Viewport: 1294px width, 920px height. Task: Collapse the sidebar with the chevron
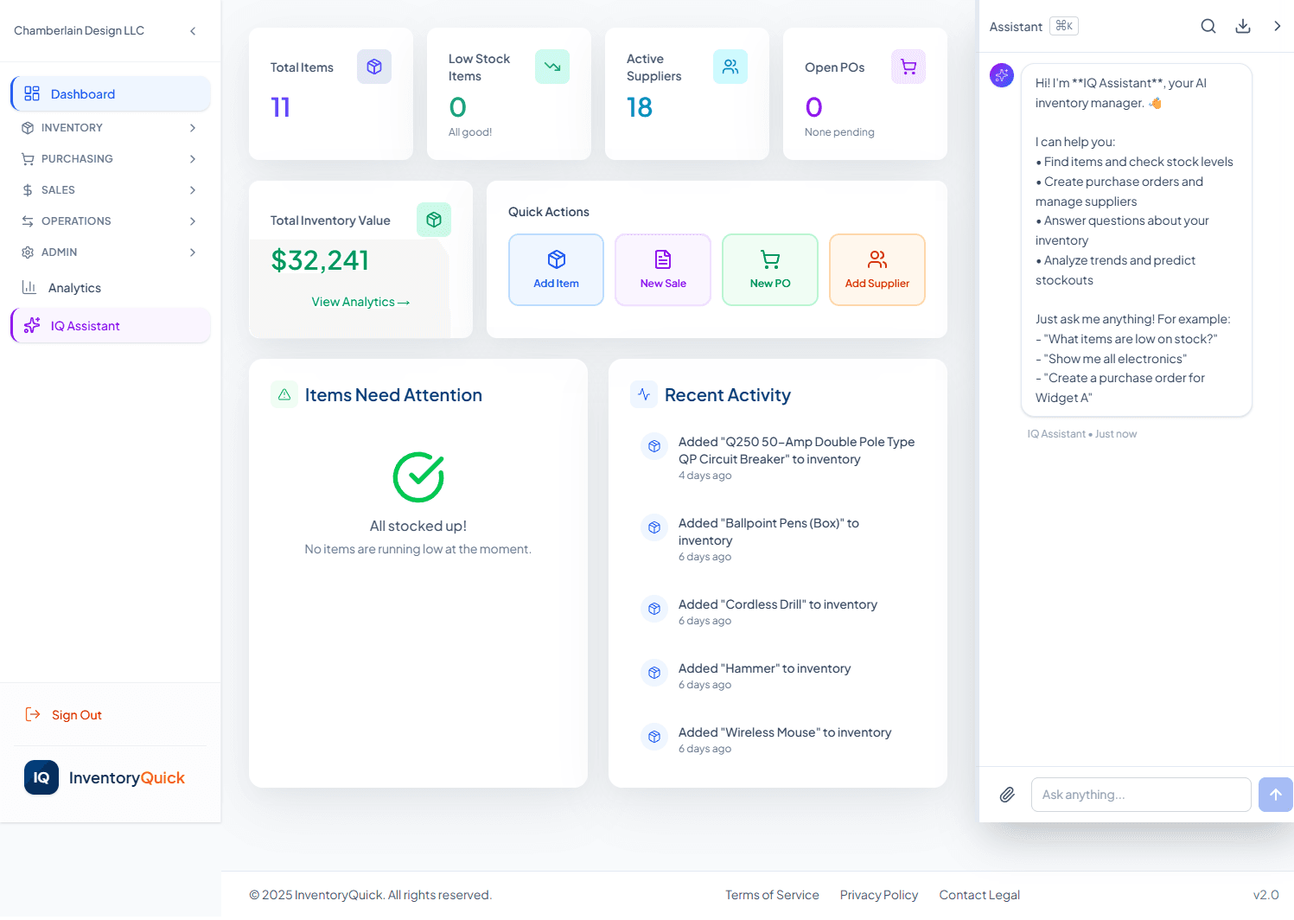point(193,29)
